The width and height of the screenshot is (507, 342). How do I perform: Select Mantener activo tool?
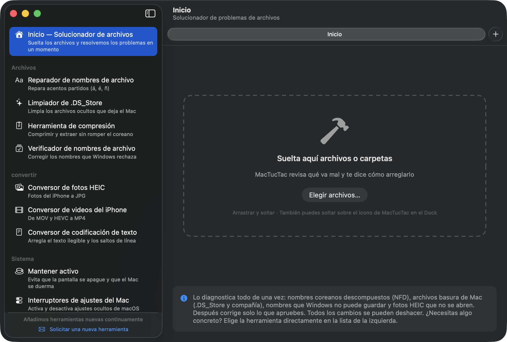83,278
